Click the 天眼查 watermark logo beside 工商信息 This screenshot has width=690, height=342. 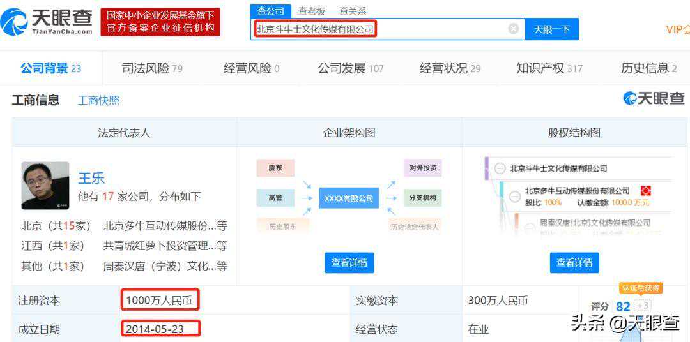pos(654,98)
